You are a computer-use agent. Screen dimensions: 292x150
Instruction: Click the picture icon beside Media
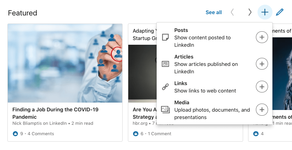(165, 110)
